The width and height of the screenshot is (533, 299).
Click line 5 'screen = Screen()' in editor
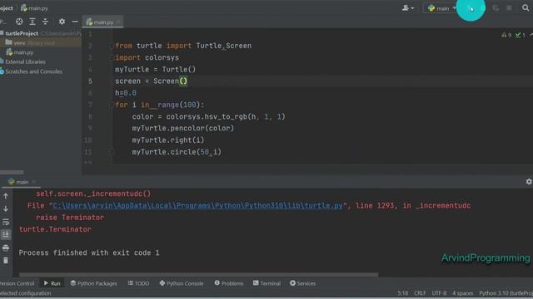(x=151, y=81)
